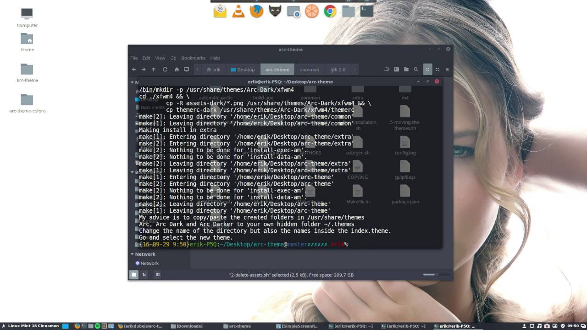Go back in the file manager
Image resolution: width=587 pixels, height=330 pixels.
point(134,70)
